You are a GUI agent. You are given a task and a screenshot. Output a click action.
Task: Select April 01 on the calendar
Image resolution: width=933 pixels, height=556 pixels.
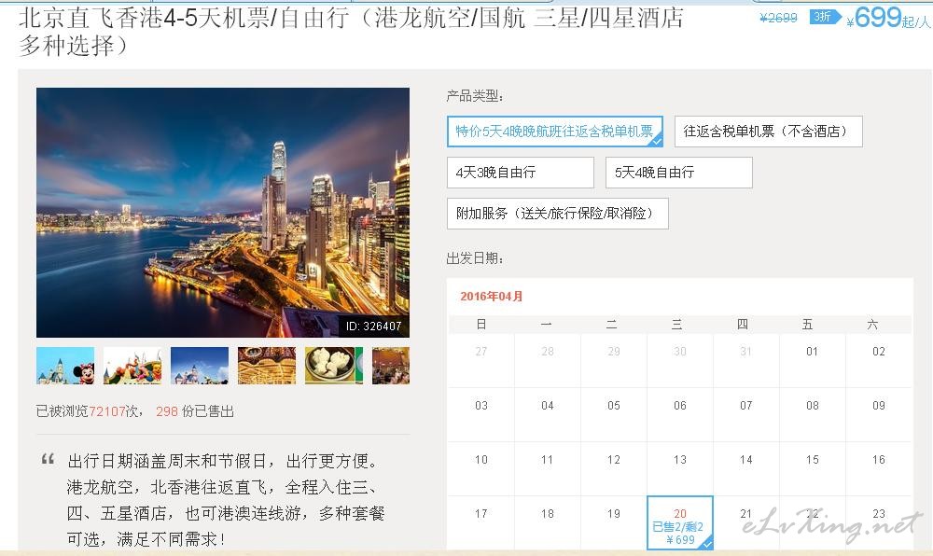(812, 352)
